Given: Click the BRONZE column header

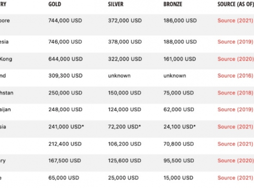Looking at the screenshot, I should point(173,4).
